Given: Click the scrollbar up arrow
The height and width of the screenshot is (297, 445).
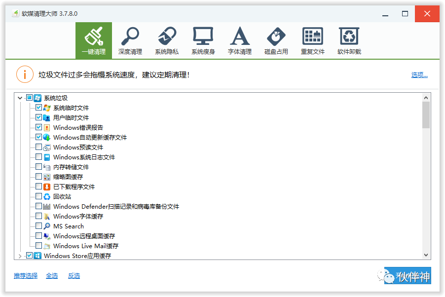Looking at the screenshot, I should pyautogui.click(x=426, y=98).
